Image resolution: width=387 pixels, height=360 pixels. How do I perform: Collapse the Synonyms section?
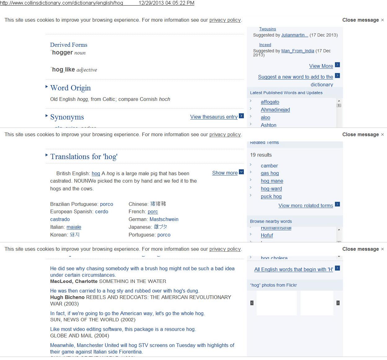click(x=47, y=116)
